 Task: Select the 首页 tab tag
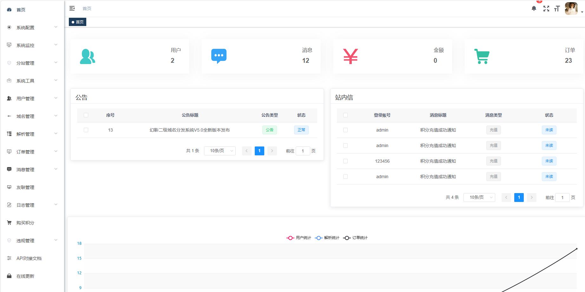[78, 22]
